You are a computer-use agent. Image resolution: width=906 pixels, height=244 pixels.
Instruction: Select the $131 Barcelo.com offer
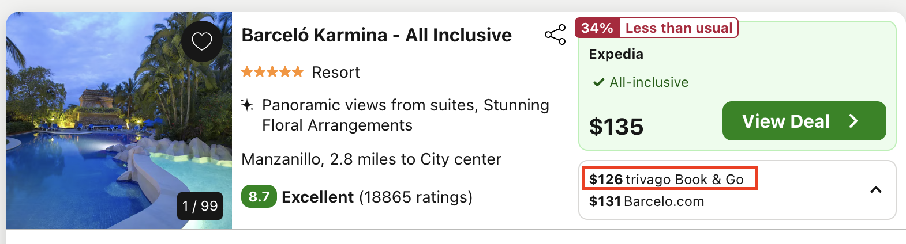646,201
